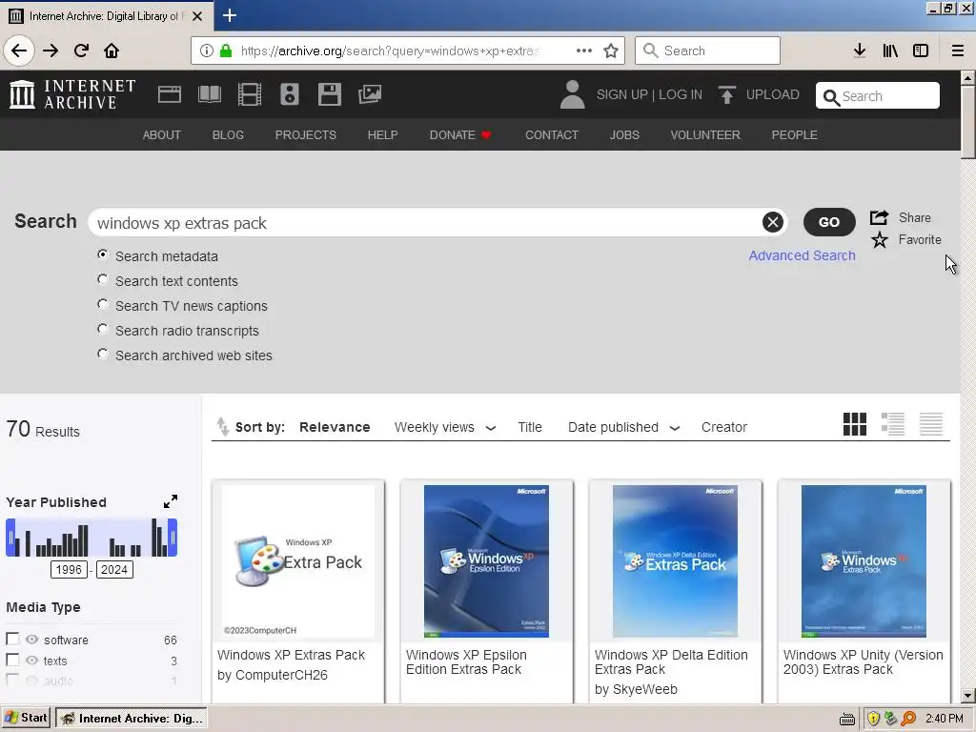The image size is (976, 732).
Task: Open the Software floppy disk icon
Action: pos(329,94)
